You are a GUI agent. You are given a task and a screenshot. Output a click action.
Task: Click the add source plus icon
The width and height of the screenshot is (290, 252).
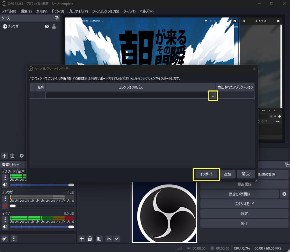[x=4, y=156]
